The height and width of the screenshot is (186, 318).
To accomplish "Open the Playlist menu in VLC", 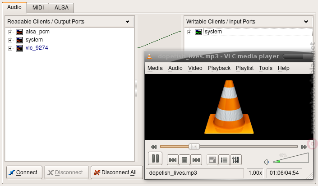I will (x=244, y=68).
